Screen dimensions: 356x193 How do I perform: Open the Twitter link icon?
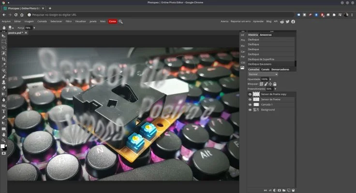[287, 22]
